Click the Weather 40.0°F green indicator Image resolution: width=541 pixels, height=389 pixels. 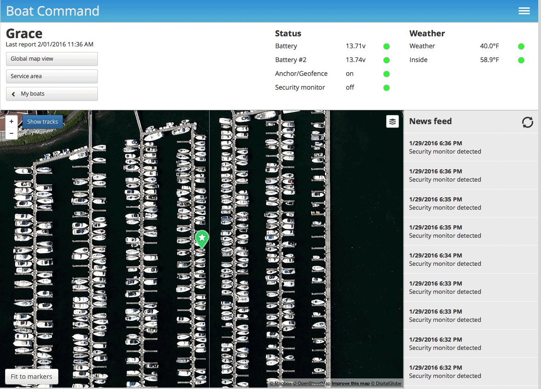click(x=521, y=46)
